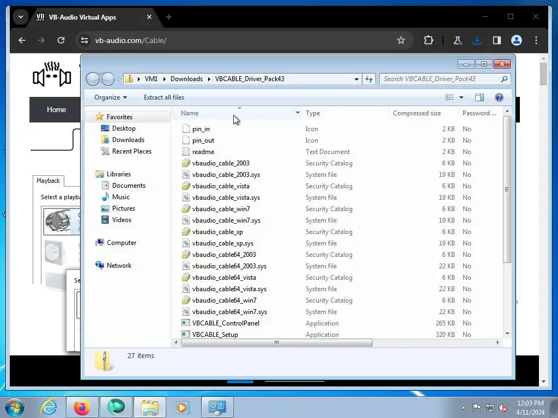
Task: Click the horizontal scrollbar thumb in file list
Action: click(277, 343)
